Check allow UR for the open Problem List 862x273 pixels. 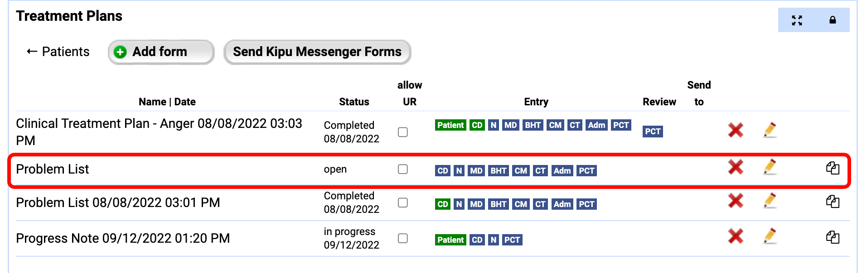[x=403, y=169]
